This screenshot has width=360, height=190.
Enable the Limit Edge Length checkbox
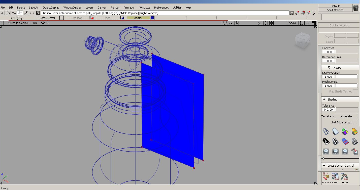[355, 122]
